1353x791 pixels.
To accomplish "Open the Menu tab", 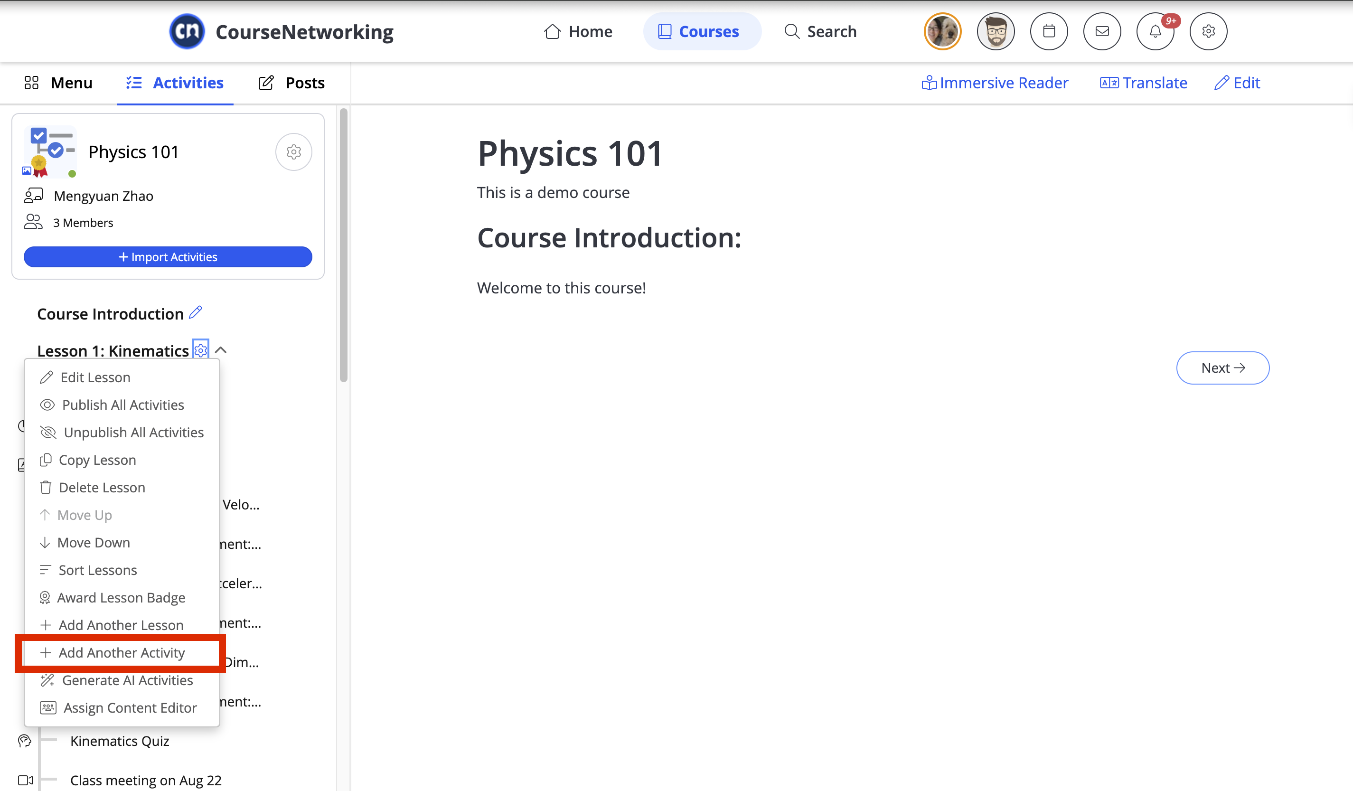I will pyautogui.click(x=58, y=83).
